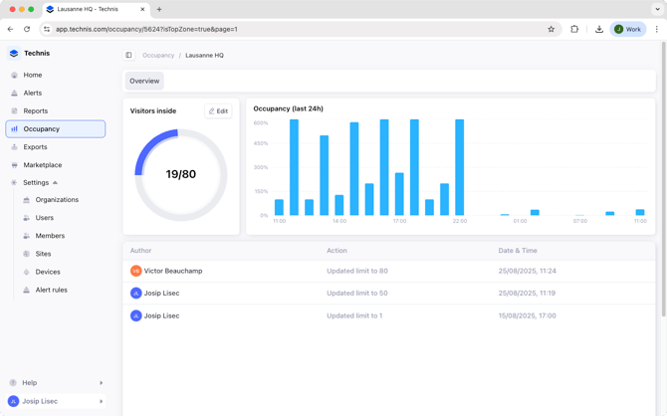Open a new browser tab

coord(159,9)
